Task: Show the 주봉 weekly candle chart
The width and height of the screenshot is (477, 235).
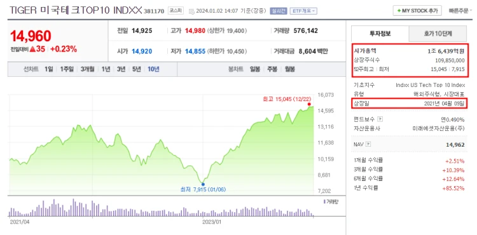Action: pos(272,69)
